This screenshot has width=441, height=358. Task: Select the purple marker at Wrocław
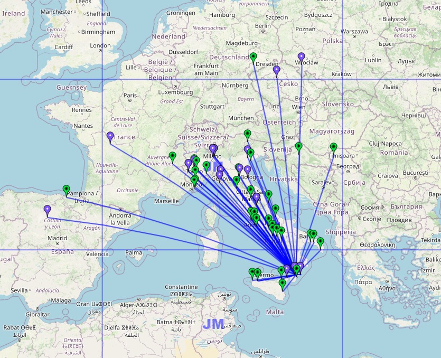pyautogui.click(x=302, y=57)
